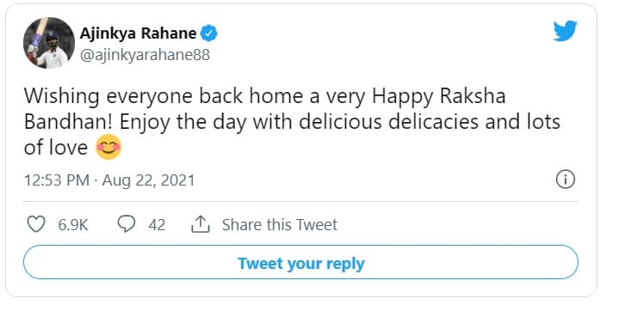Image resolution: width=637 pixels, height=317 pixels.
Task: Select the Share this Tweet label
Action: [280, 224]
